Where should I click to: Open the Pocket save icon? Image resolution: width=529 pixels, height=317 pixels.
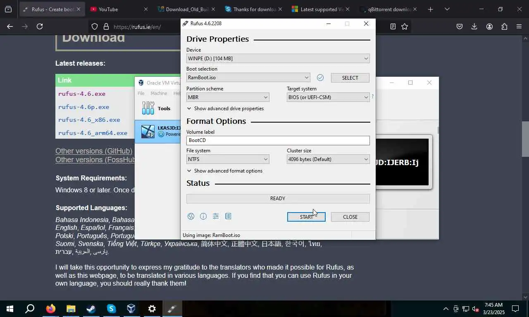tap(459, 26)
